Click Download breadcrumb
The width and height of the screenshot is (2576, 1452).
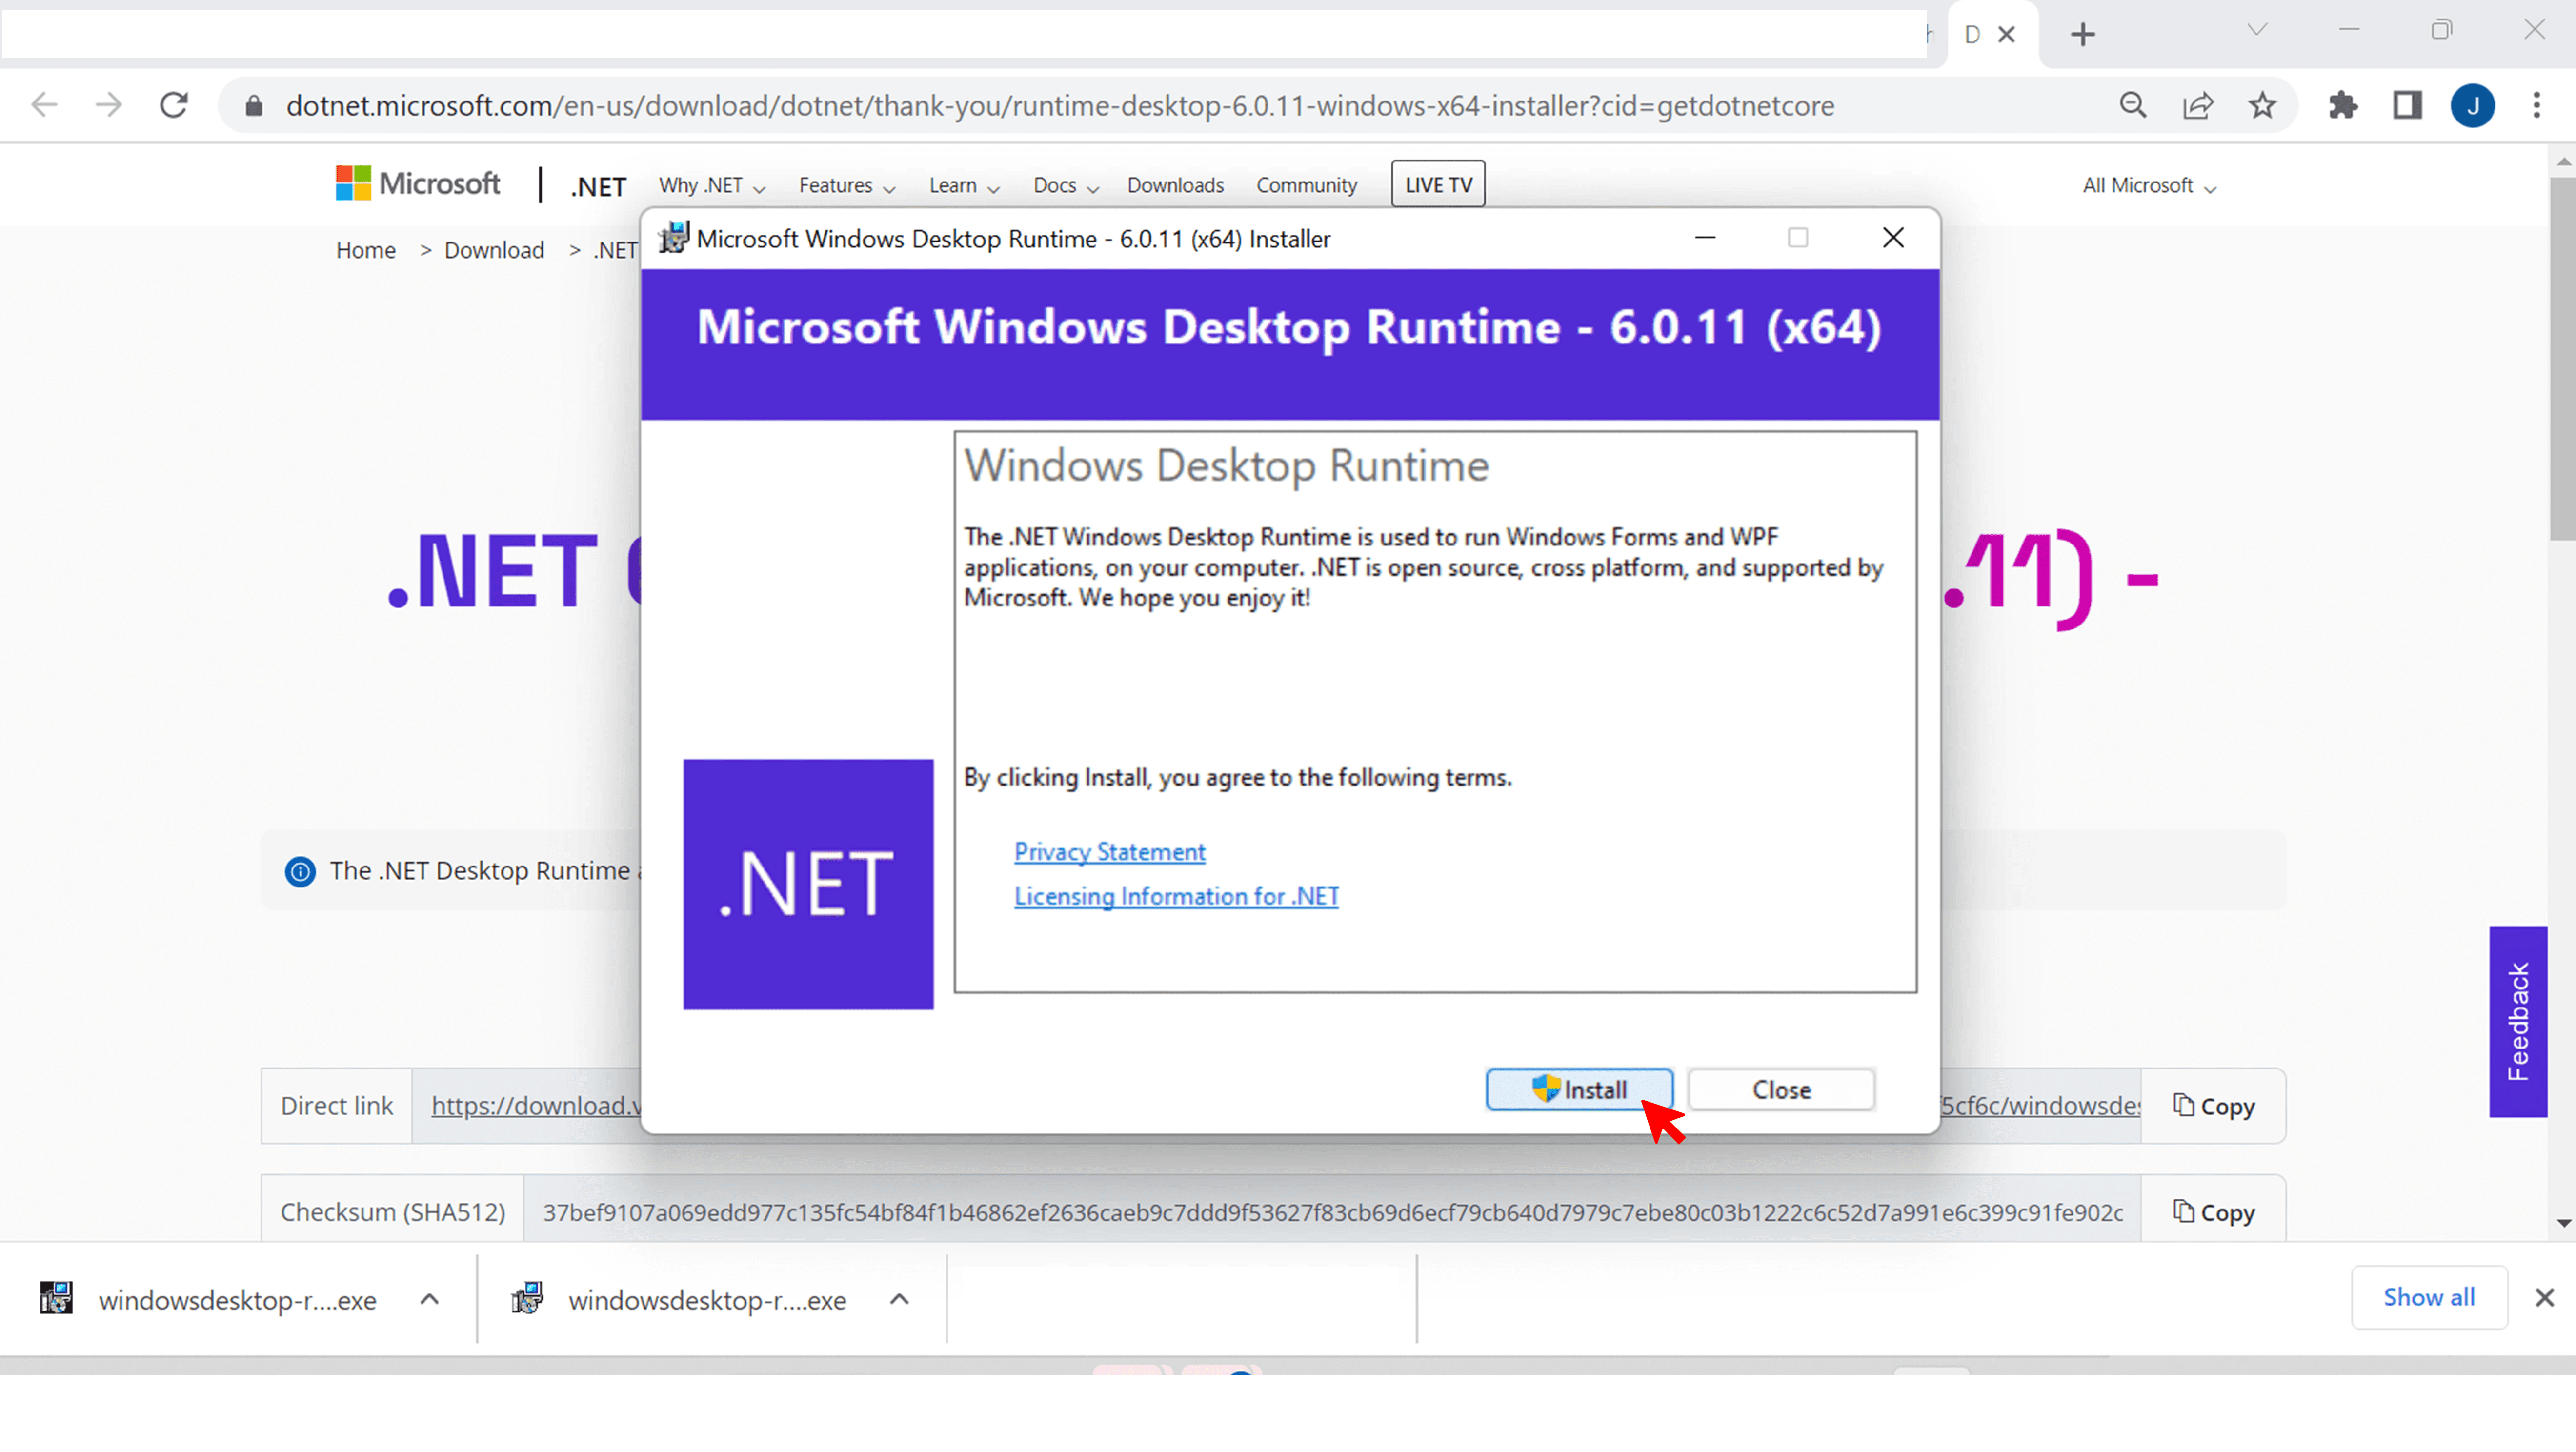coord(494,250)
